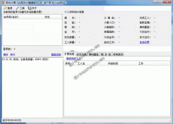Click the key icon for 登录
This screenshot has height=124, width=173.
[x=5, y=8]
